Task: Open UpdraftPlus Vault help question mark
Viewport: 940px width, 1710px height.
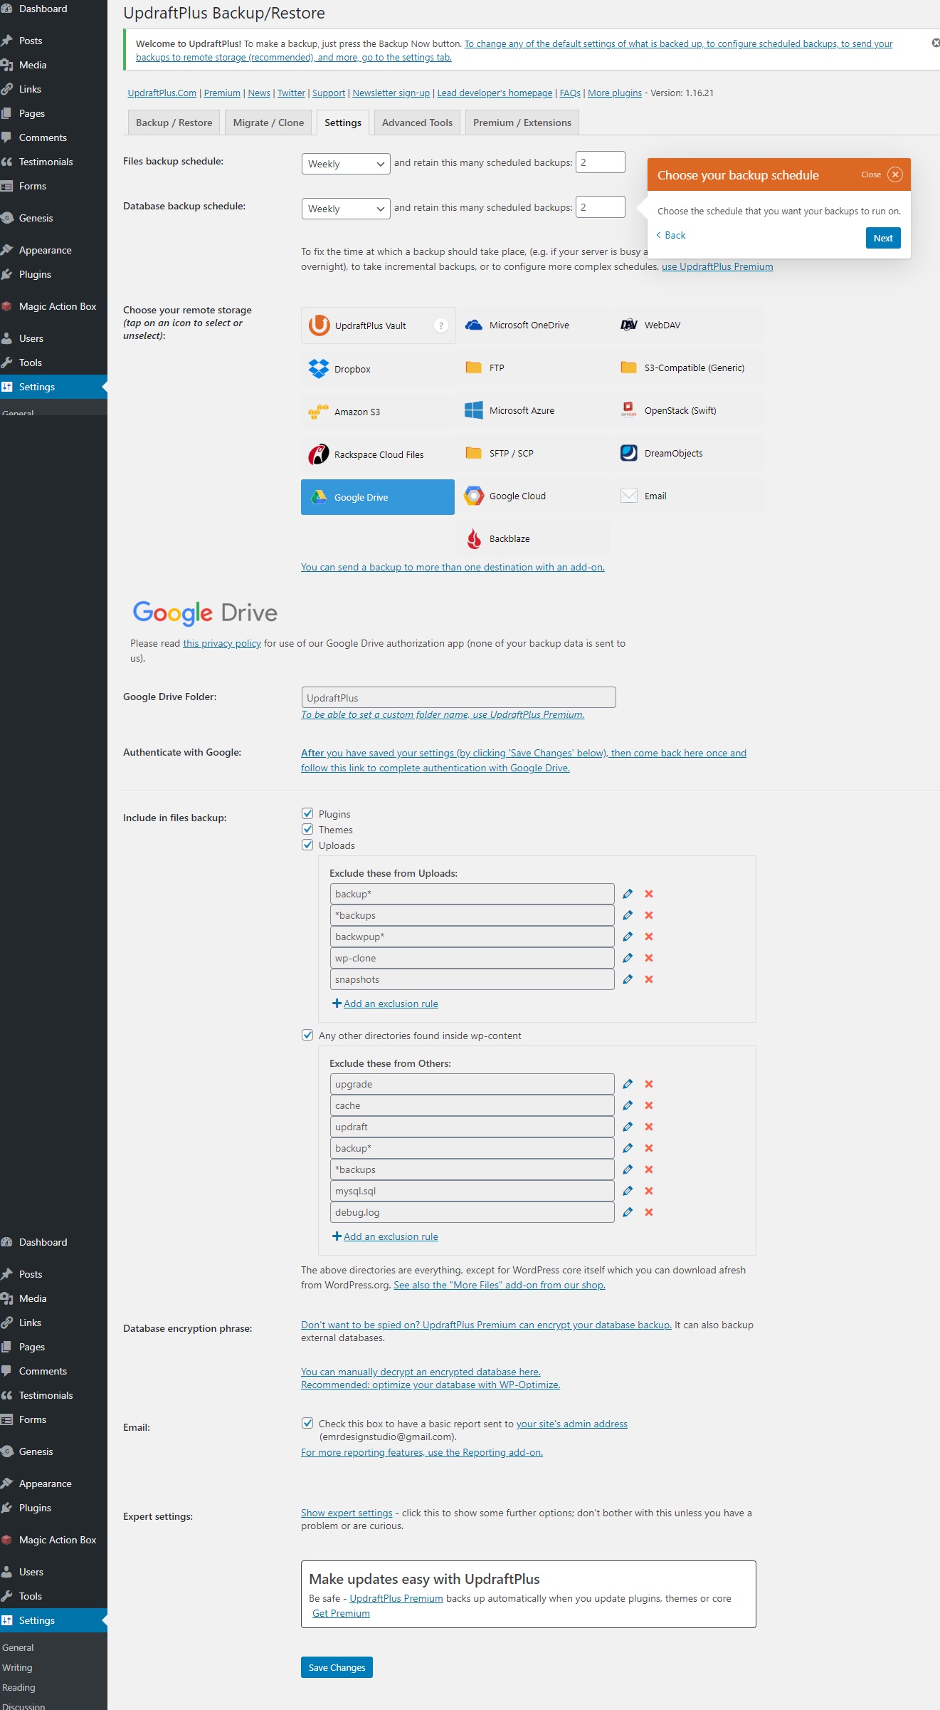Action: tap(441, 325)
